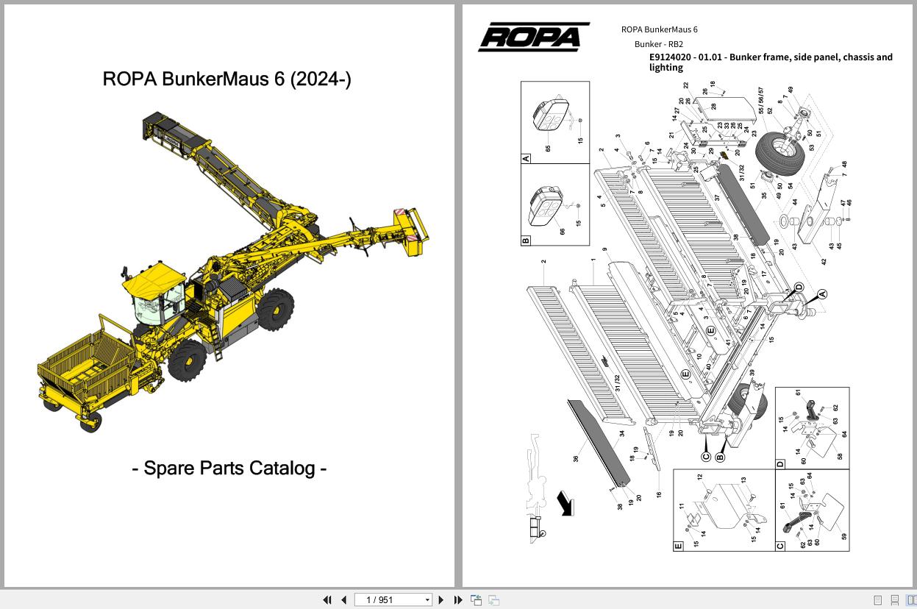Switch to two-page facing view
917x609 pixels.
pos(912,600)
